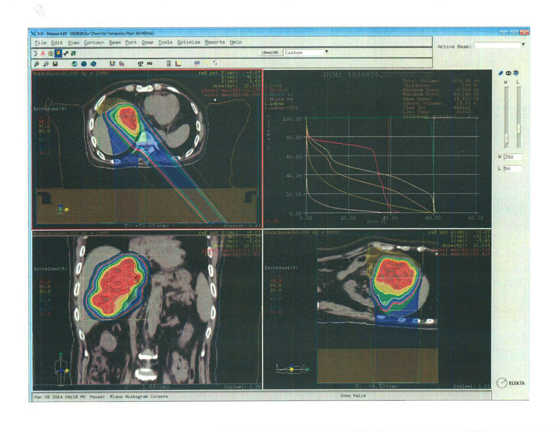Click the stacked numbers icon beside the wrench
The image size is (560, 432).
coord(73,53)
